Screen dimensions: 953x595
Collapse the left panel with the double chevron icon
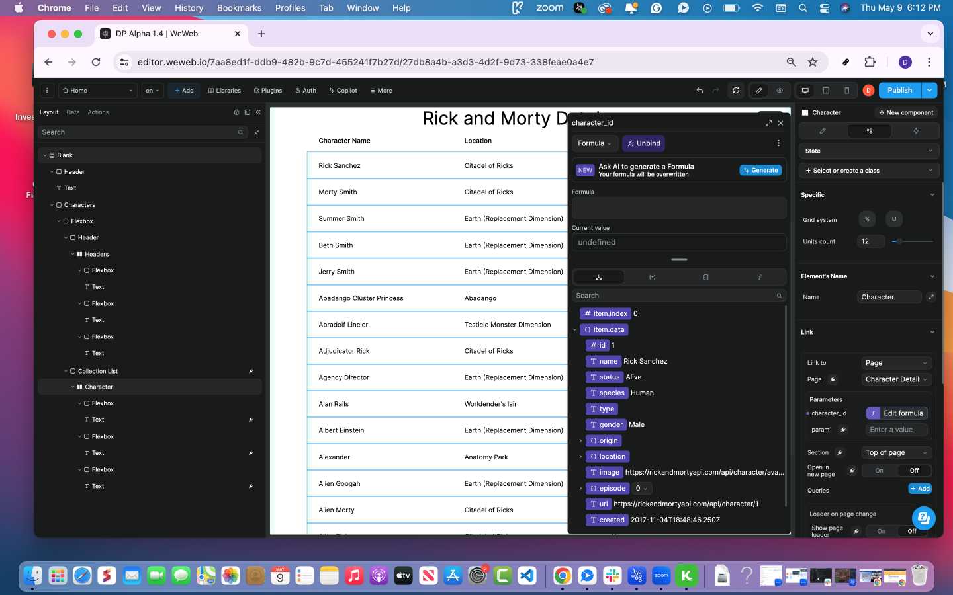coord(258,112)
